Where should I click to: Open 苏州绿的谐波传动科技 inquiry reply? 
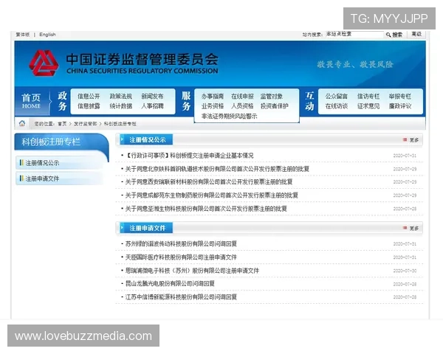tap(181, 243)
